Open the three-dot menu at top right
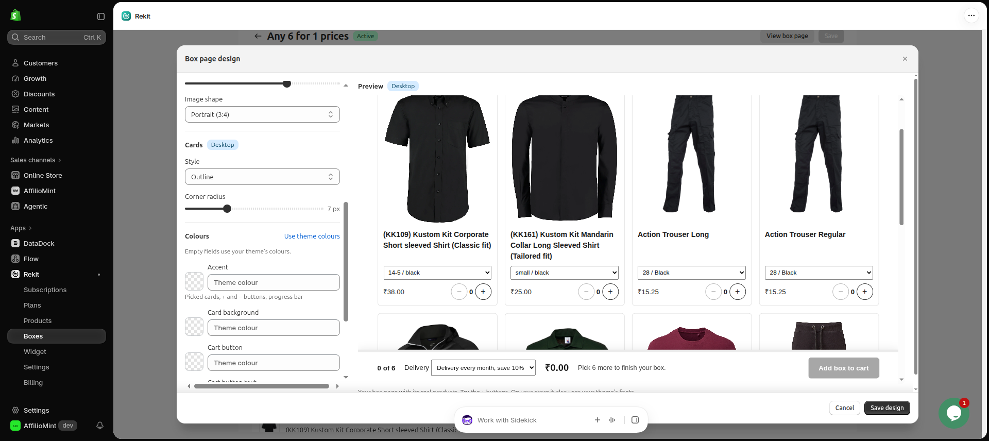The image size is (989, 441). (971, 15)
